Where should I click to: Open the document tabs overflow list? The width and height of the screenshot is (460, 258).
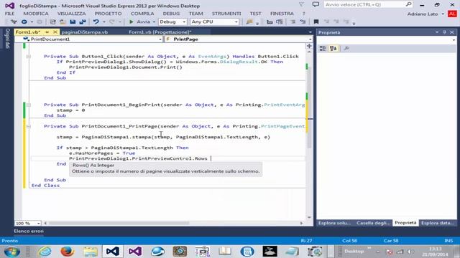[x=310, y=32]
